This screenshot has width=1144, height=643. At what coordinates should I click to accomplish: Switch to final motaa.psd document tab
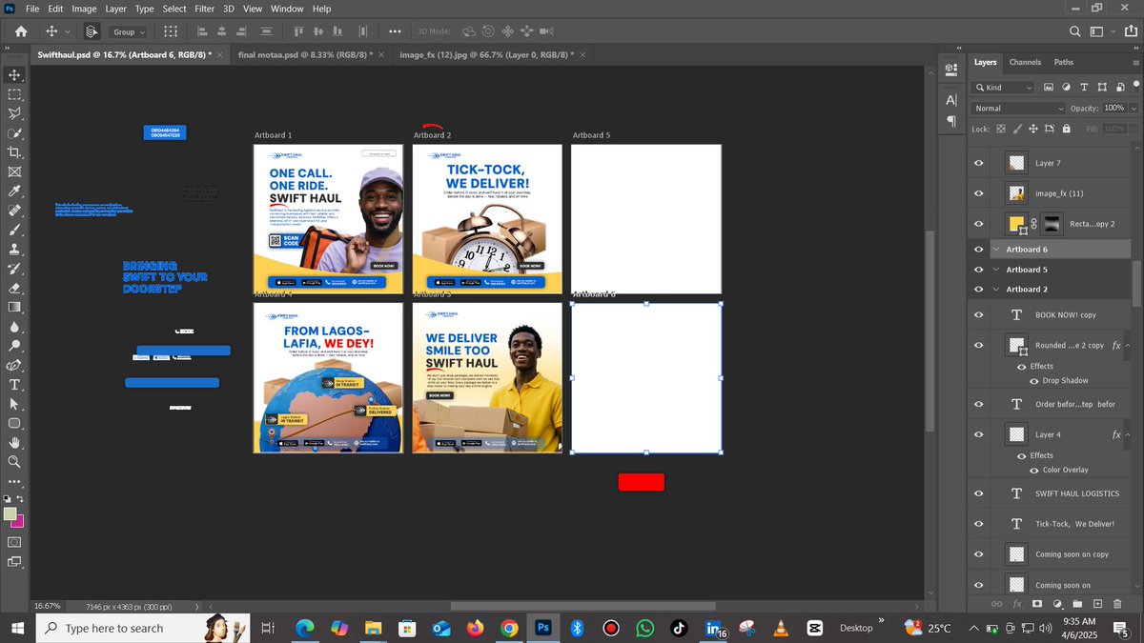pyautogui.click(x=304, y=55)
